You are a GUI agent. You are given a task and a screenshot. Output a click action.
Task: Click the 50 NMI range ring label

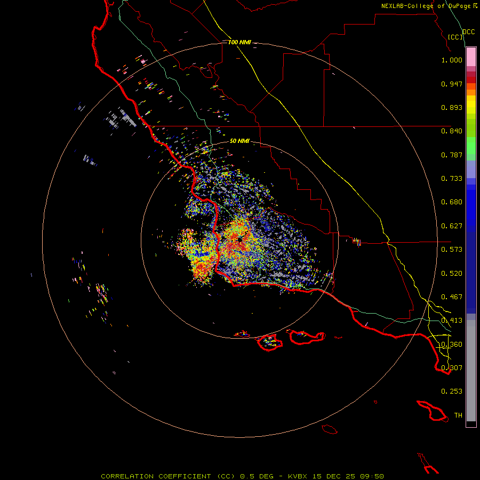[239, 141]
